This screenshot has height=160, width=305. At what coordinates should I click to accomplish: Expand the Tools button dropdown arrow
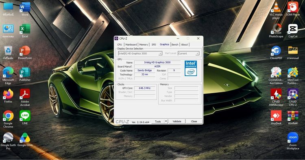[166, 122]
